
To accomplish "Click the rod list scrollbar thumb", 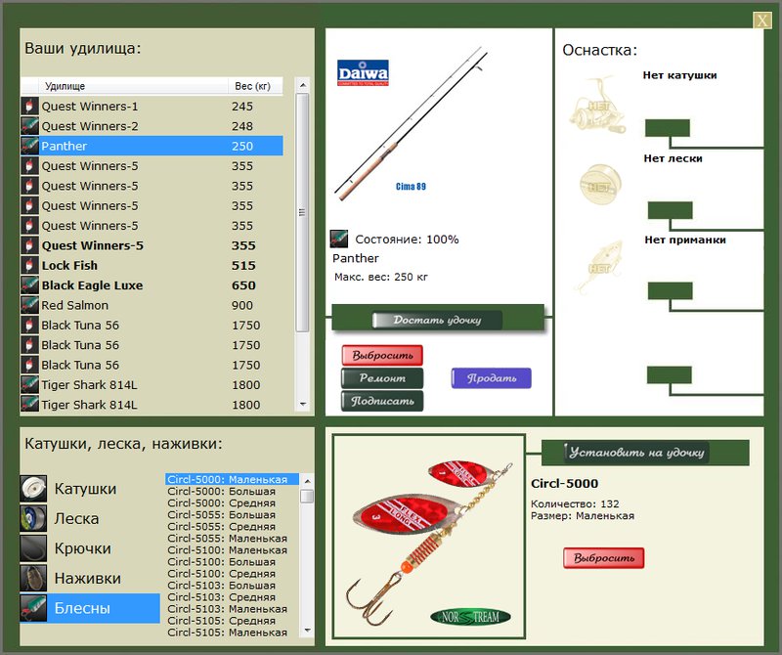I will [302, 213].
